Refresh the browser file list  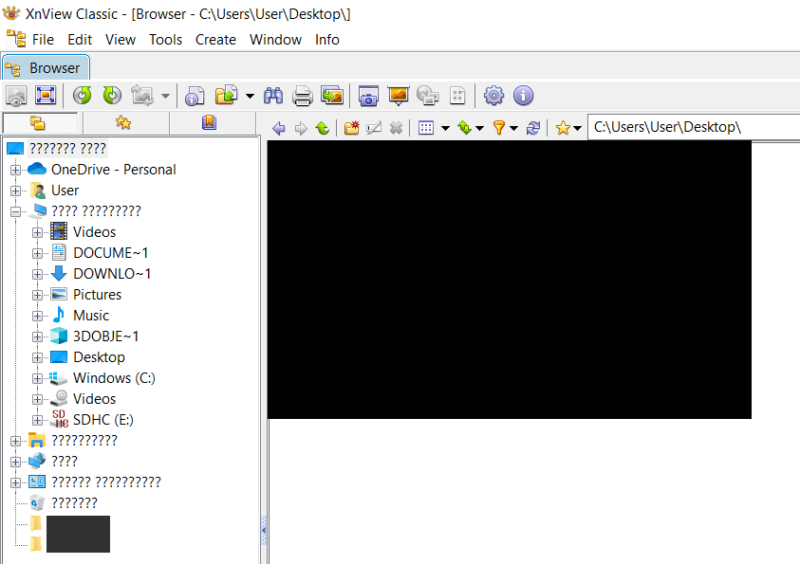533,128
